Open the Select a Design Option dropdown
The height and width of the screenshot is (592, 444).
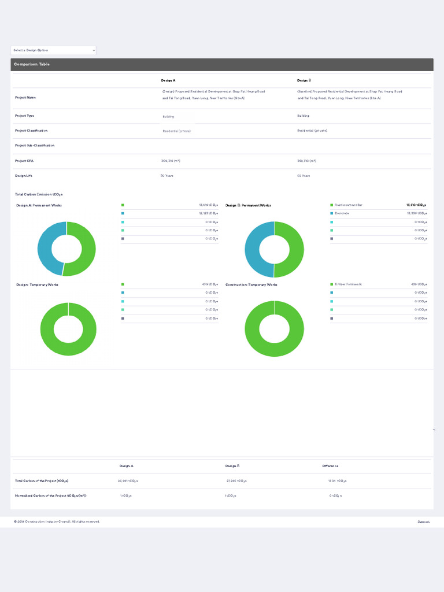[x=53, y=50]
